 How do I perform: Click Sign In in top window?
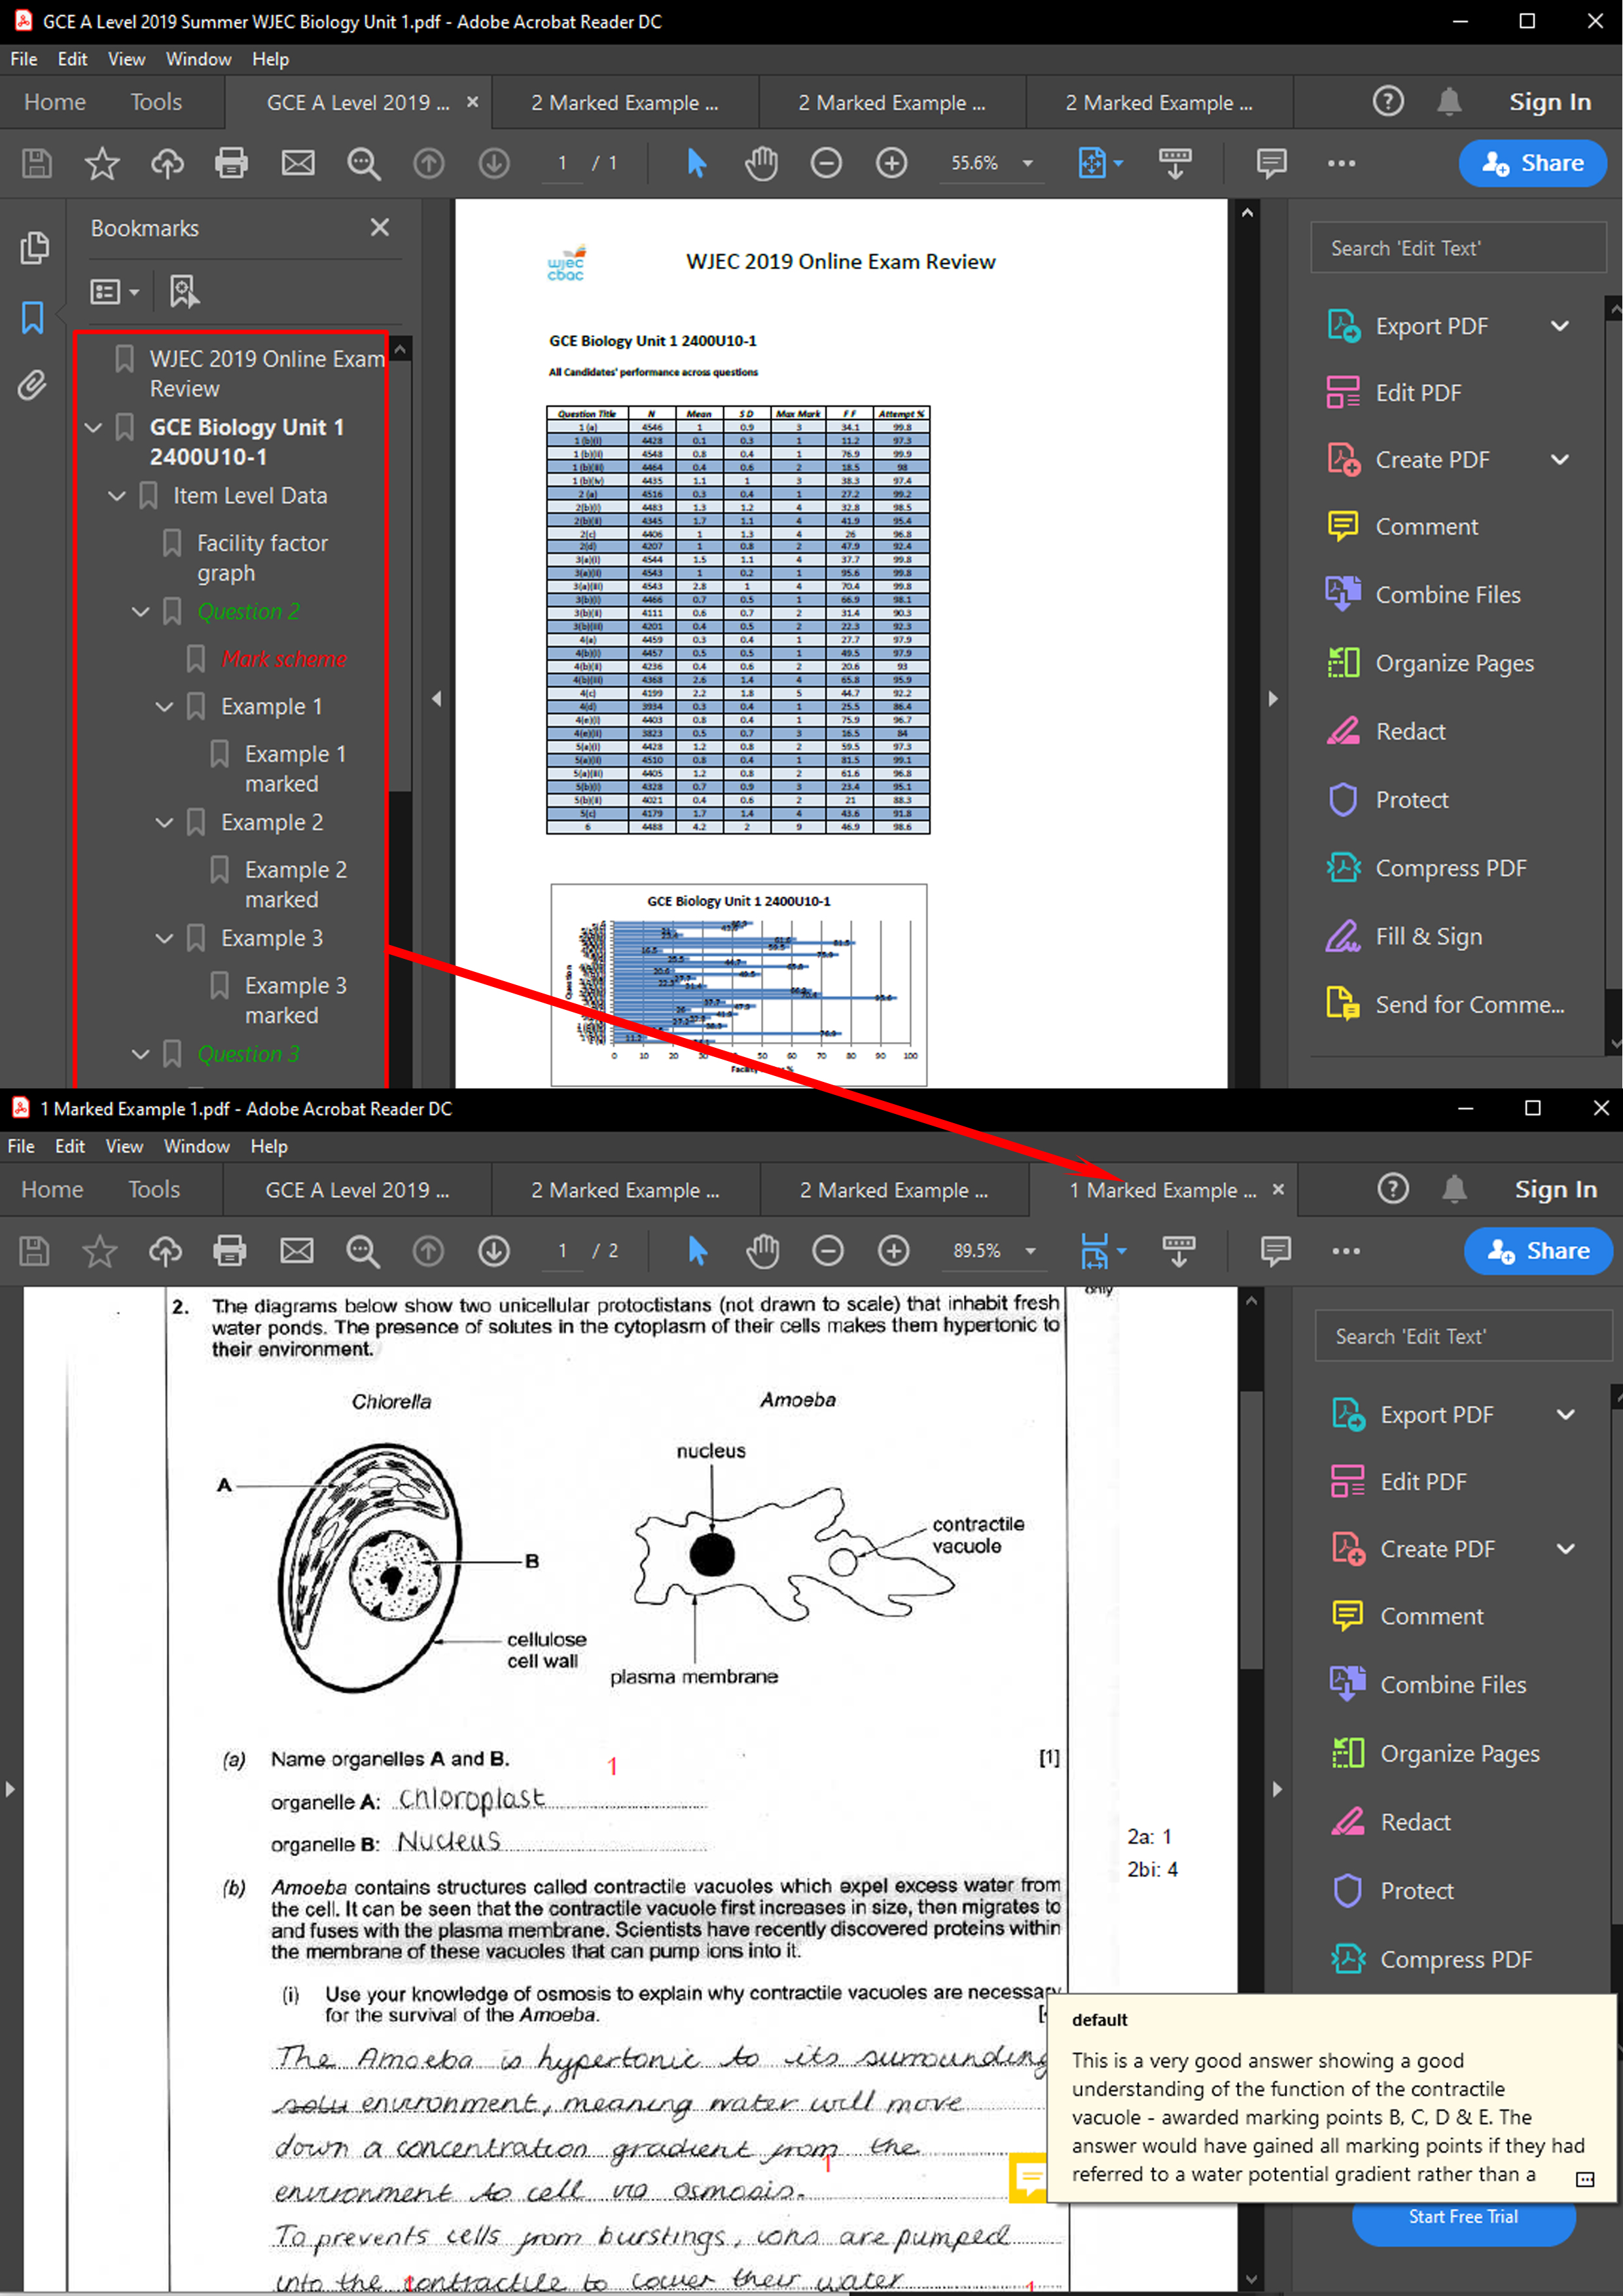[x=1550, y=102]
